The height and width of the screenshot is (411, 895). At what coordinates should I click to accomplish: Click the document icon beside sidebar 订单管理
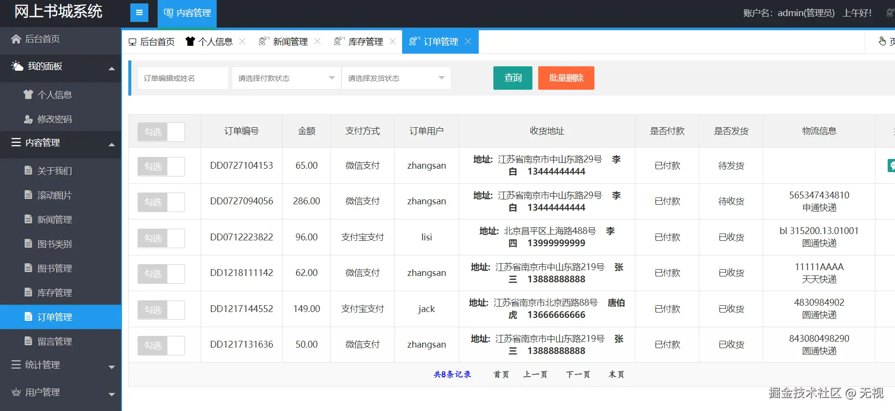coord(28,317)
